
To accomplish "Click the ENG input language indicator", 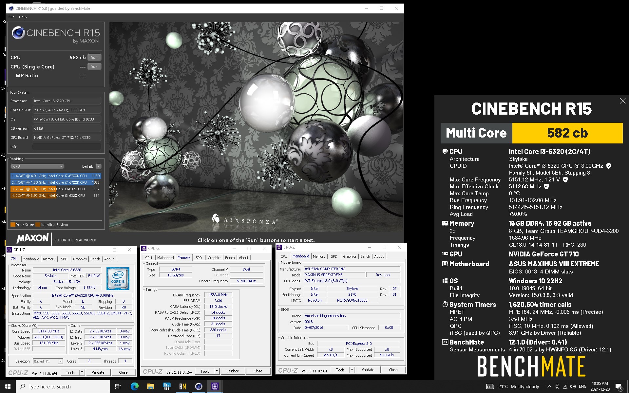I will click(x=582, y=386).
